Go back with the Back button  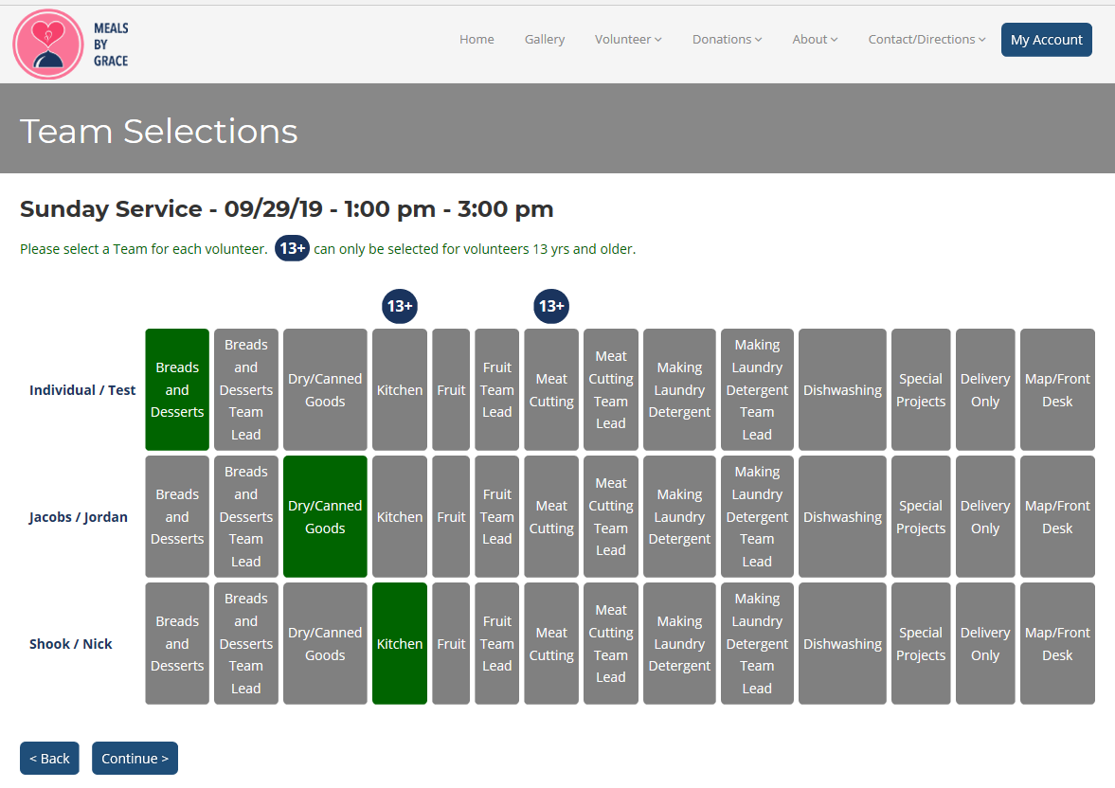pos(49,758)
